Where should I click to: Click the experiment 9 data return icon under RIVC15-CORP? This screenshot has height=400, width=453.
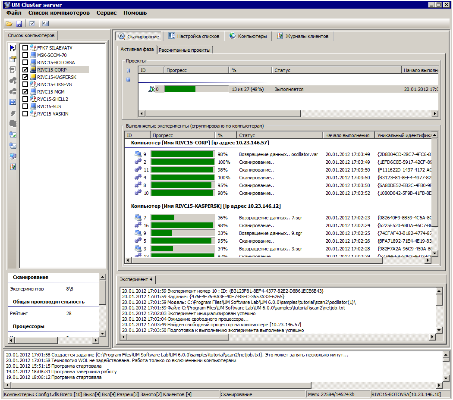138,154
